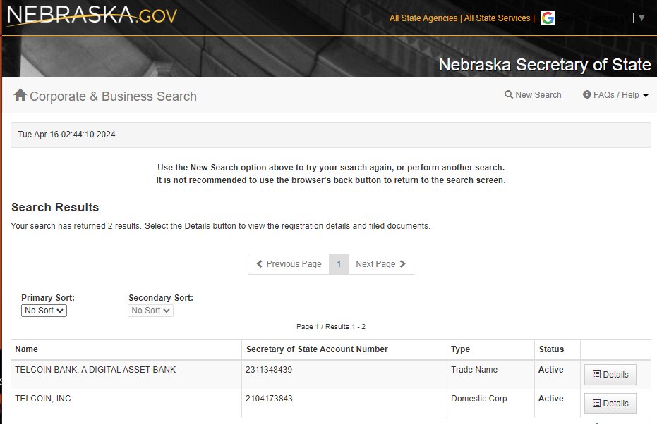This screenshot has width=657, height=424.
Task: Open All State Services link
Action: [497, 18]
